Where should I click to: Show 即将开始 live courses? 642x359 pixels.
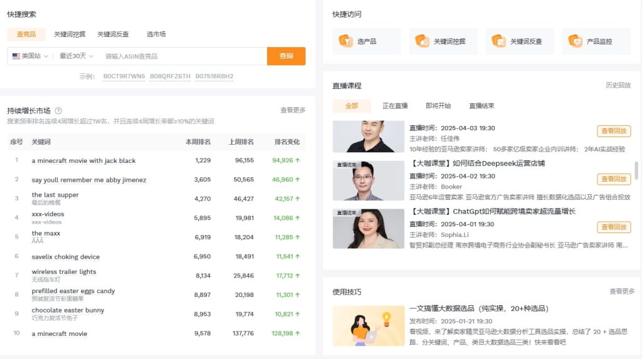click(x=438, y=106)
